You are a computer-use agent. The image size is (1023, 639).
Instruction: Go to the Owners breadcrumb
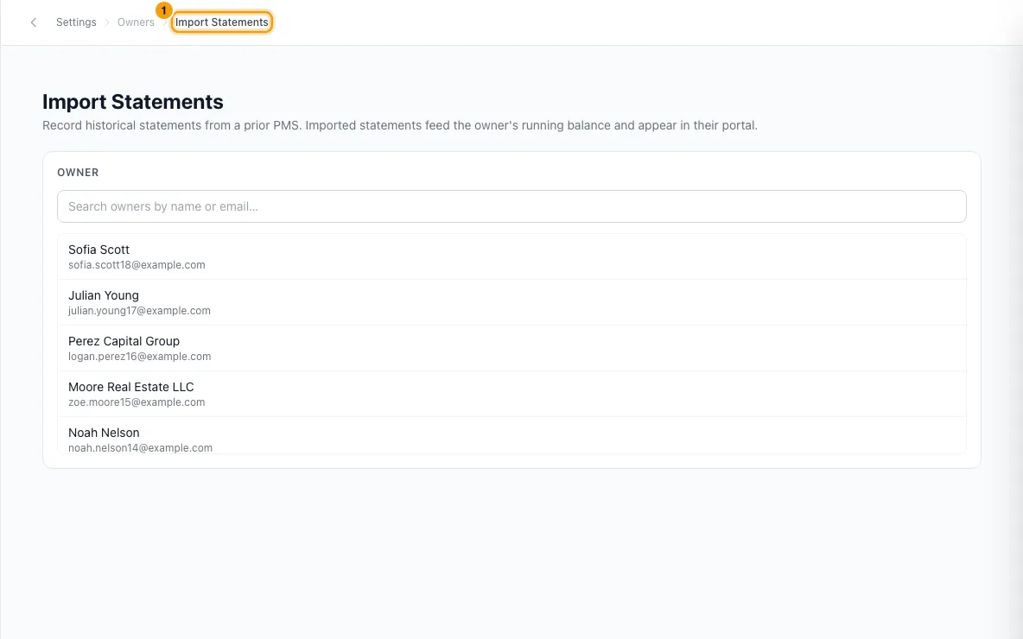tap(136, 22)
